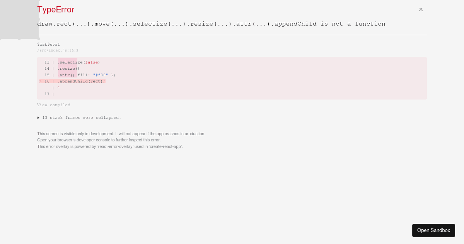Click the $csb$eval frame label
The height and width of the screenshot is (244, 464).
(x=48, y=45)
